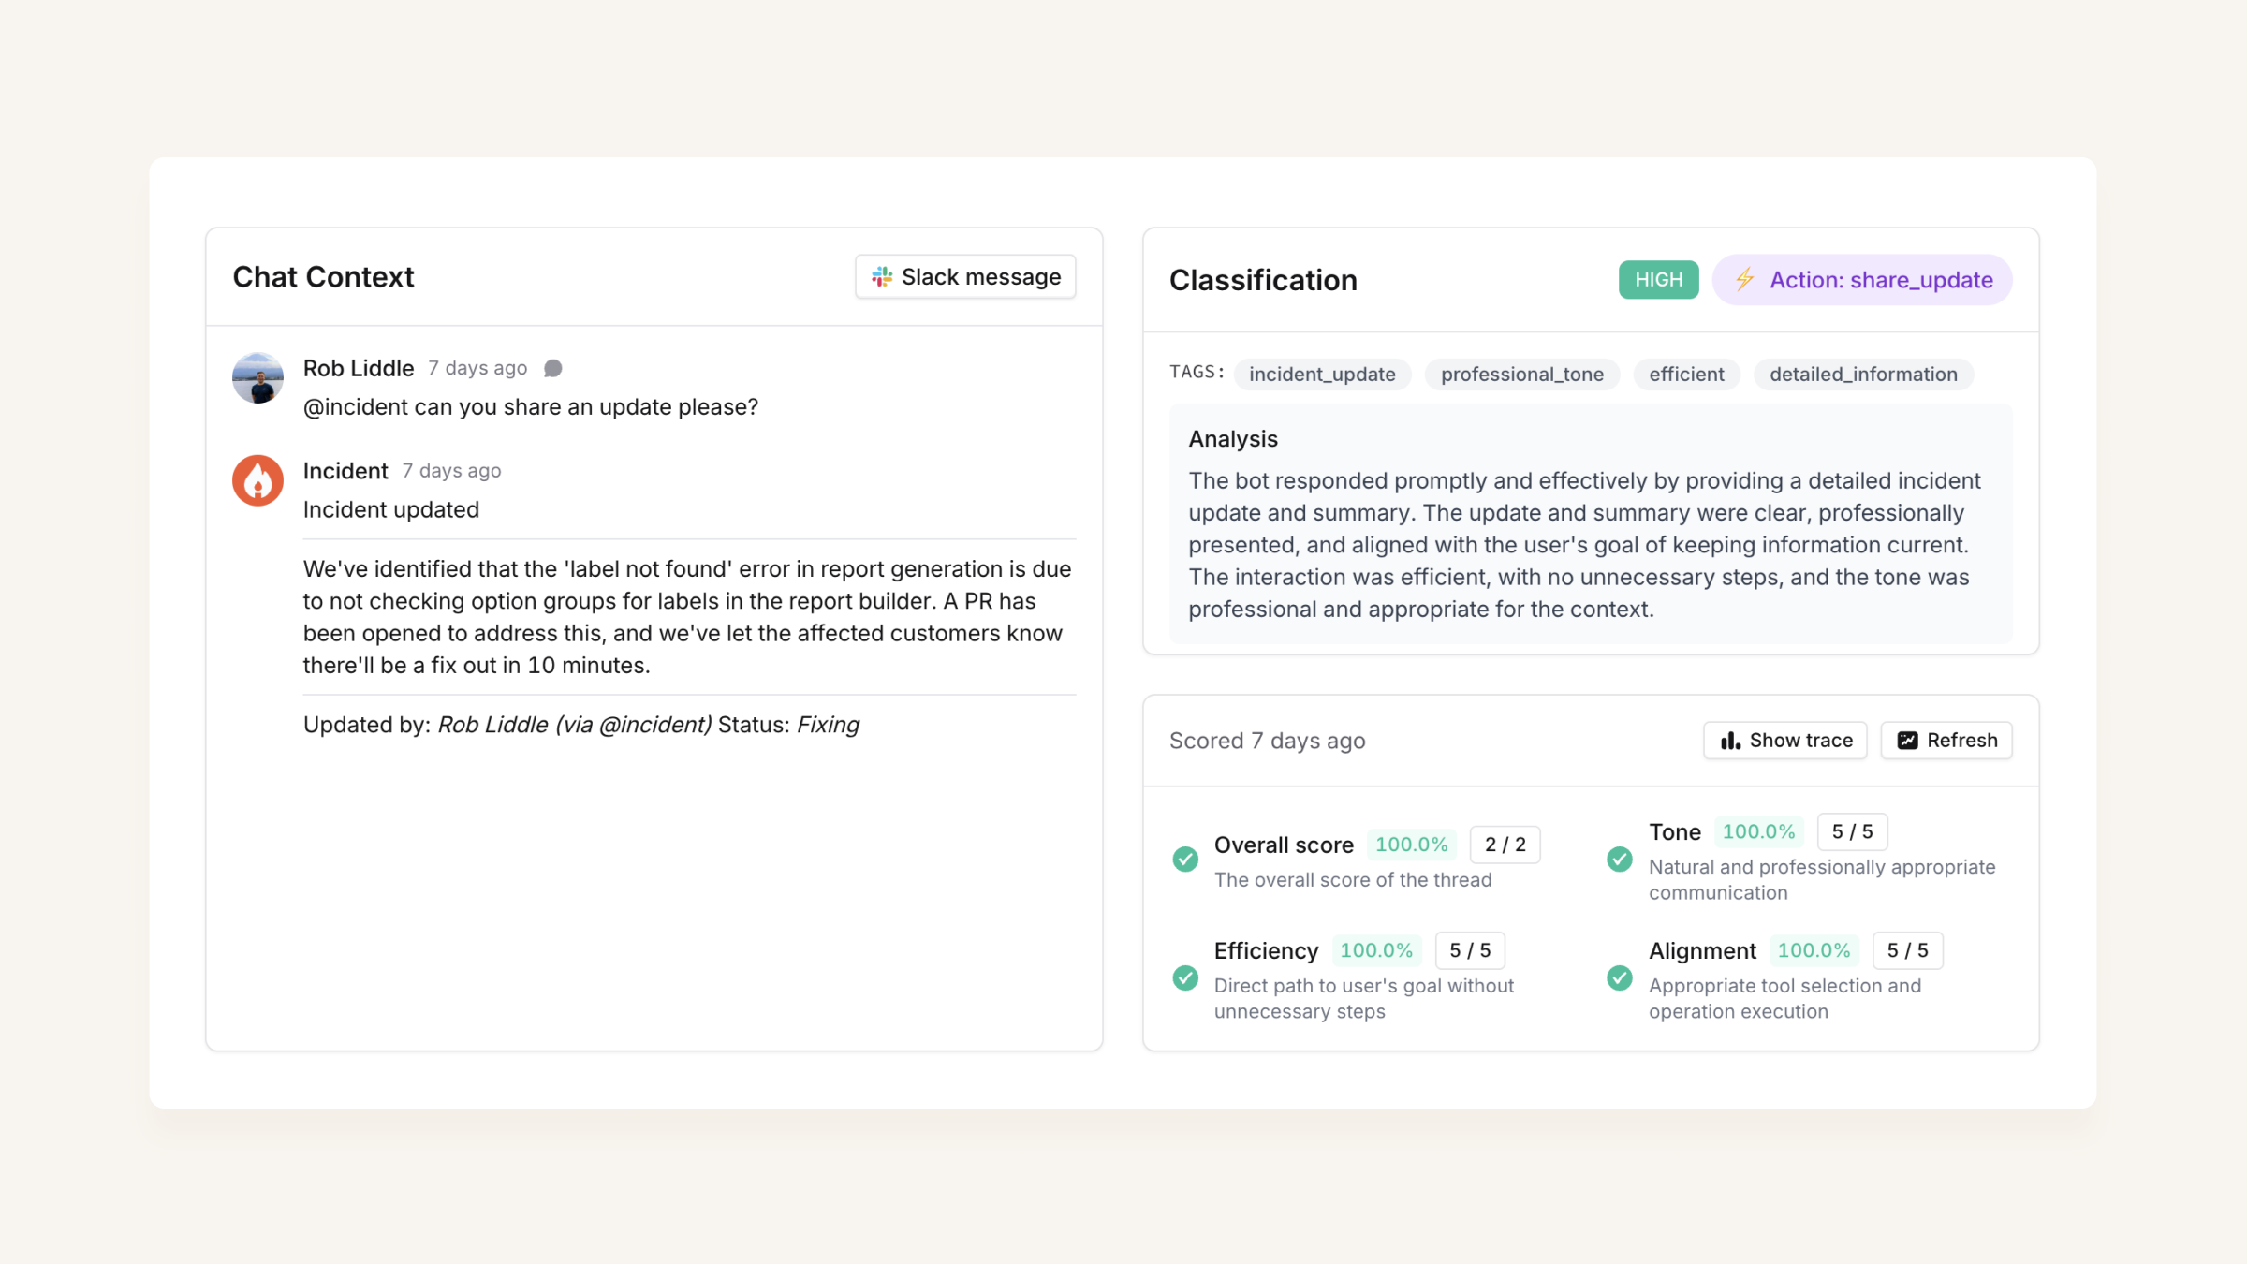Screen dimensions: 2247x1264
Task: Click the lightning bolt action icon
Action: pyautogui.click(x=1744, y=279)
